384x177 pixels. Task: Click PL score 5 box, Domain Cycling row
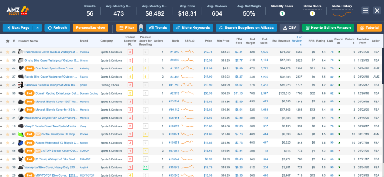coord(130,93)
